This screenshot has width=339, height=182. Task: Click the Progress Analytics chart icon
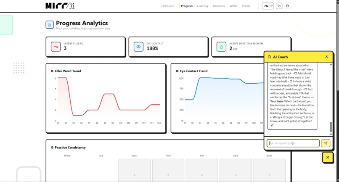click(x=50, y=25)
